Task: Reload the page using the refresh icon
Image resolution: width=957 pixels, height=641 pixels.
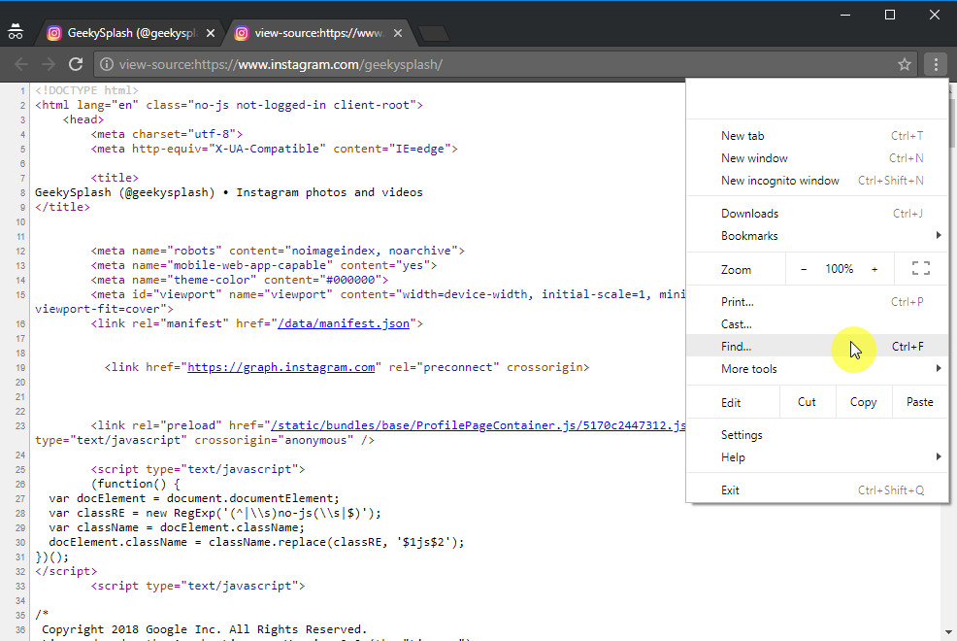Action: click(76, 64)
